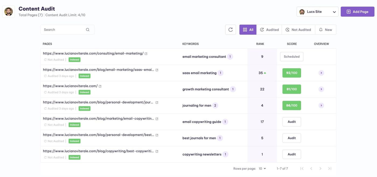Open consulting/email-marketing page URL link
Viewport: 377px width, 177px height.
tap(93, 54)
